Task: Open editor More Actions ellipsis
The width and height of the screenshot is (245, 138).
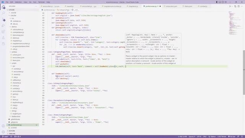Action: pos(242,6)
